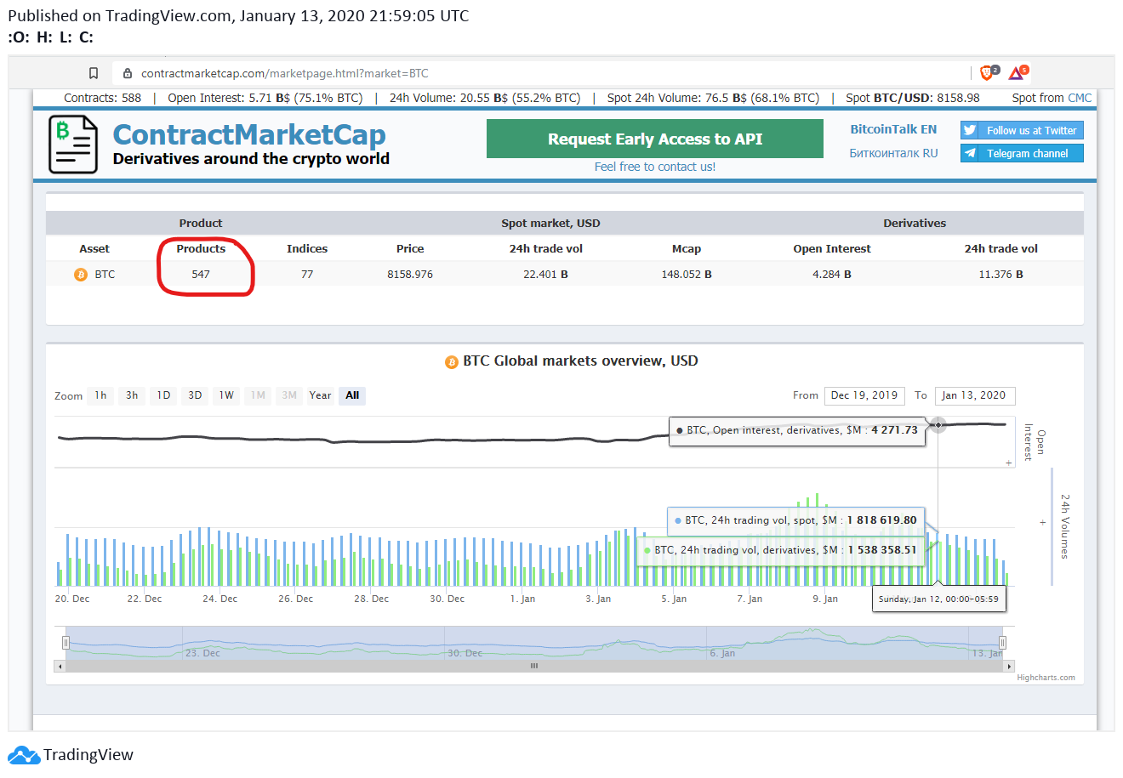1123x778 pixels.
Task: Click the padlock security icon beside the URL
Action: click(128, 73)
